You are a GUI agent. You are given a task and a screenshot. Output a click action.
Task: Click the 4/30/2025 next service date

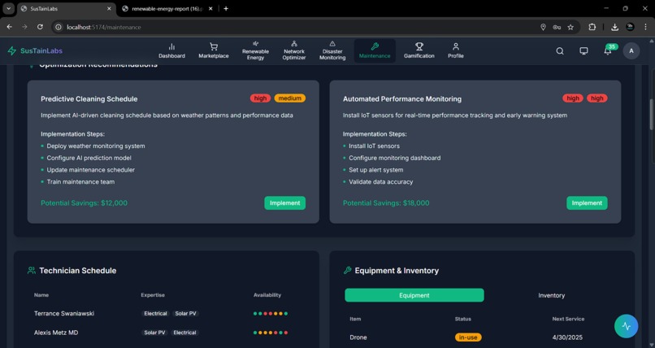[x=567, y=337]
